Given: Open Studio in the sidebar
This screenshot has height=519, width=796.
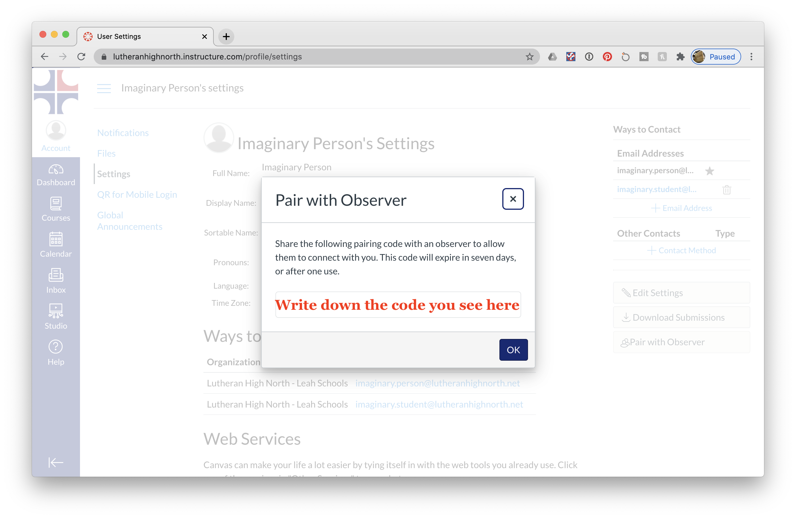Looking at the screenshot, I should (x=56, y=317).
